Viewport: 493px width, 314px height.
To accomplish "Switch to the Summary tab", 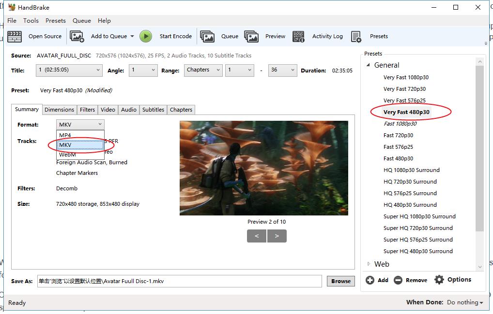I will coord(27,109).
